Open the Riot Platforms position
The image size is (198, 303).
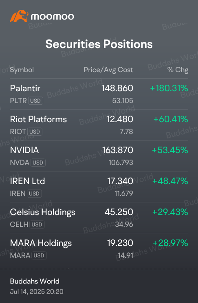[x=99, y=125]
